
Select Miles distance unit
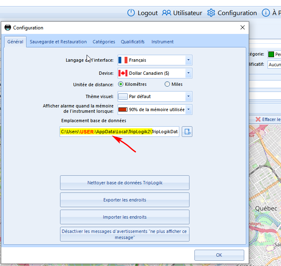pyautogui.click(x=167, y=84)
